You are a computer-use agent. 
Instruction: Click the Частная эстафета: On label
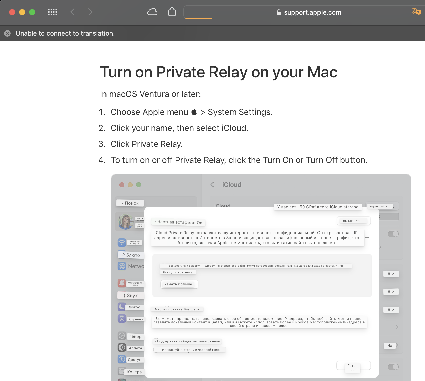point(178,222)
